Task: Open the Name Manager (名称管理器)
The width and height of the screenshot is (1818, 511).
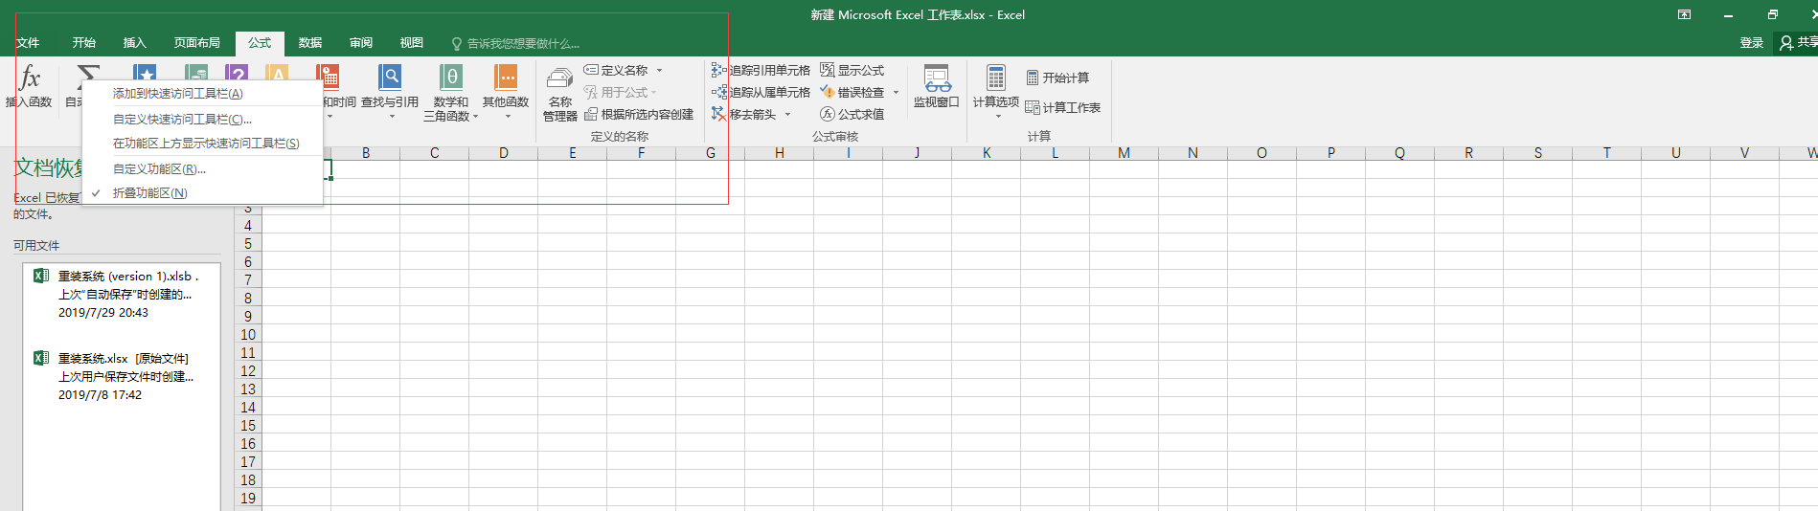Action: 560,94
